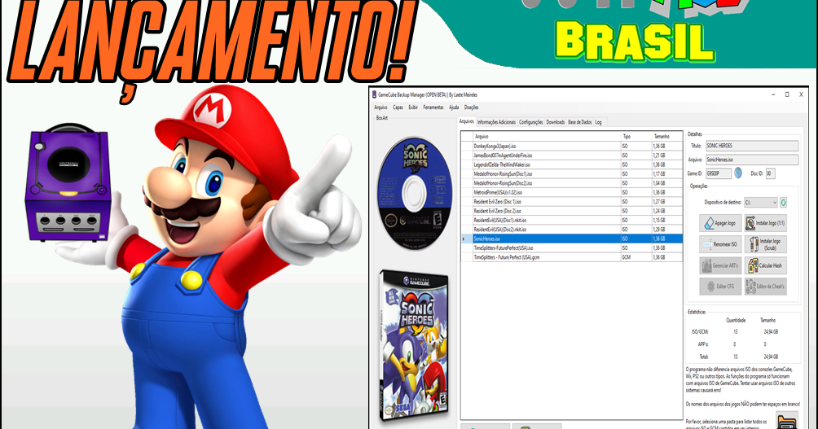The height and width of the screenshot is (429, 818).
Task: Refresh the destination device list
Action: click(783, 202)
